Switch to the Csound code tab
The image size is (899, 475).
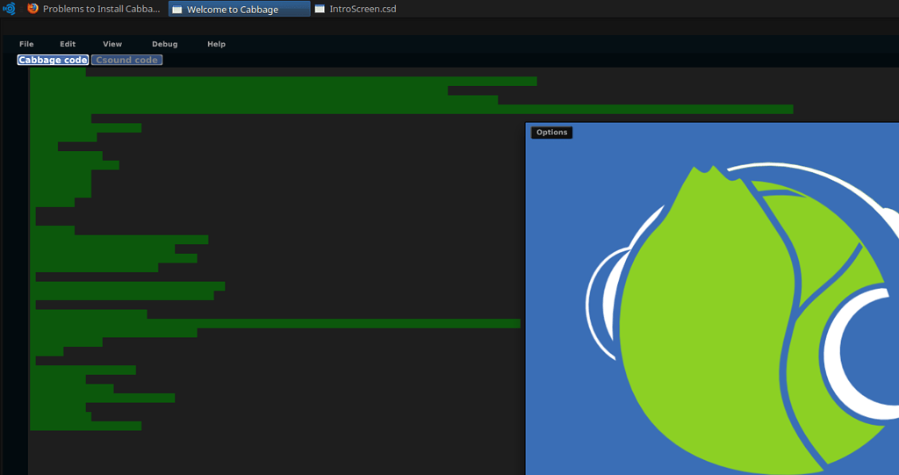(x=126, y=60)
